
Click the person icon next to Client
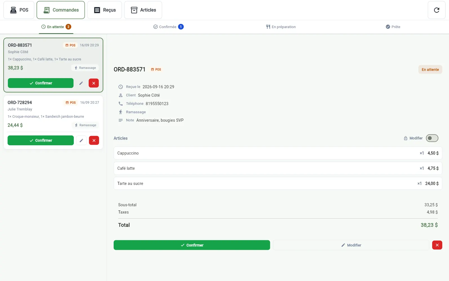pos(121,95)
